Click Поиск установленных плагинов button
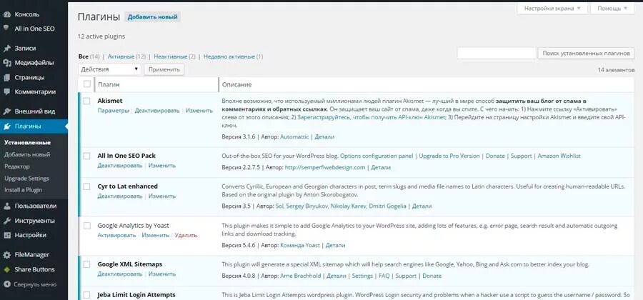This screenshot has height=300, width=643. [x=586, y=54]
